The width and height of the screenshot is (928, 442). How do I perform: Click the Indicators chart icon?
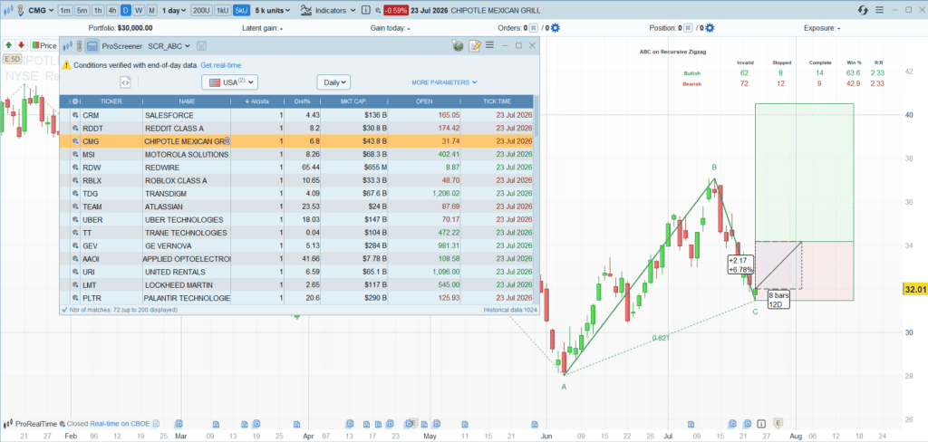306,11
